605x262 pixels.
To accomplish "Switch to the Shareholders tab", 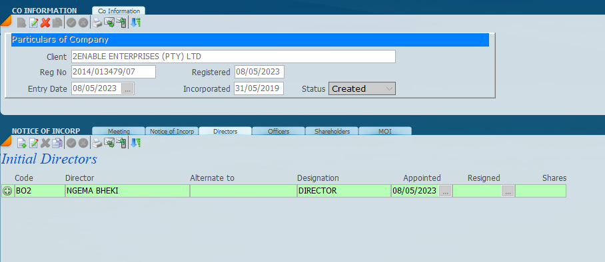I will point(332,131).
